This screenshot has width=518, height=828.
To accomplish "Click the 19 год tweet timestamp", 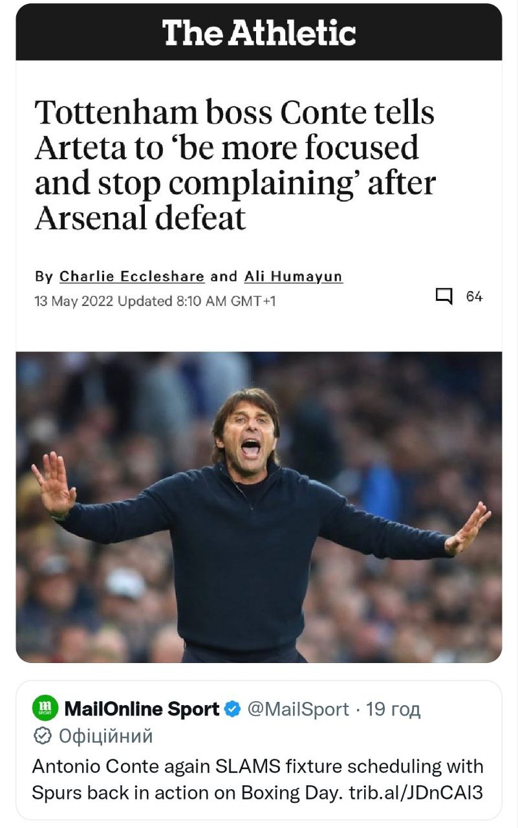I will pos(393,709).
